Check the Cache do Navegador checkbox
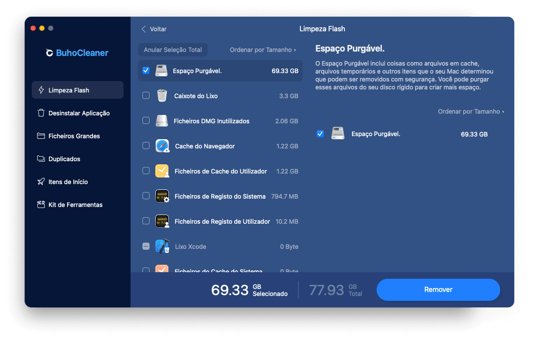 point(146,146)
